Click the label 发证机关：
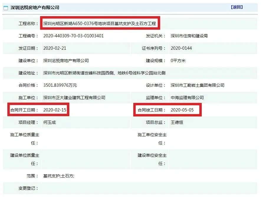The height and width of the screenshot is (197, 261). pos(156,36)
